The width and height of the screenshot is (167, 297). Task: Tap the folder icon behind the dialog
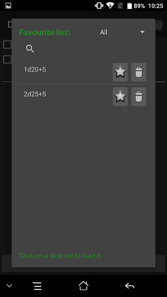160,25
